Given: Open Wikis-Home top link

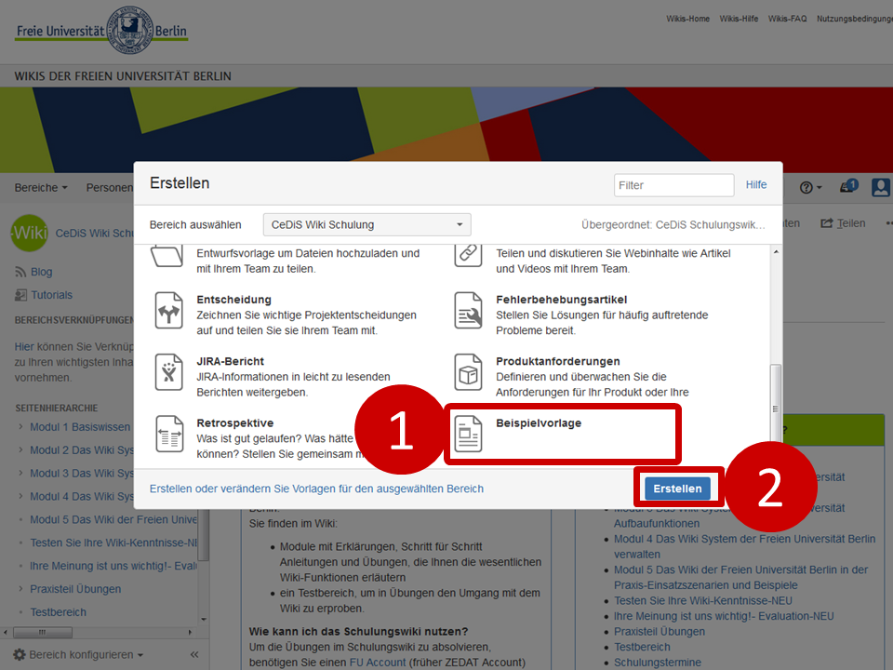Looking at the screenshot, I should click(688, 19).
